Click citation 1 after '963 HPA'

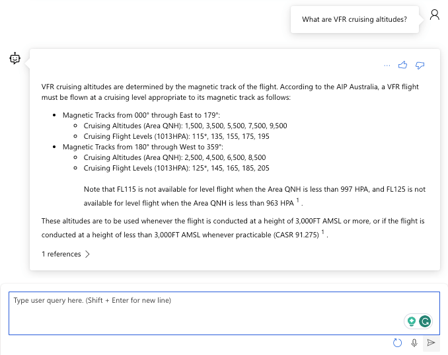coord(297,200)
